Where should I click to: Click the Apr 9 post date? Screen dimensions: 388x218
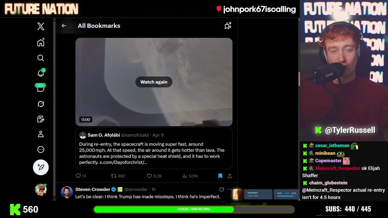tap(158, 135)
